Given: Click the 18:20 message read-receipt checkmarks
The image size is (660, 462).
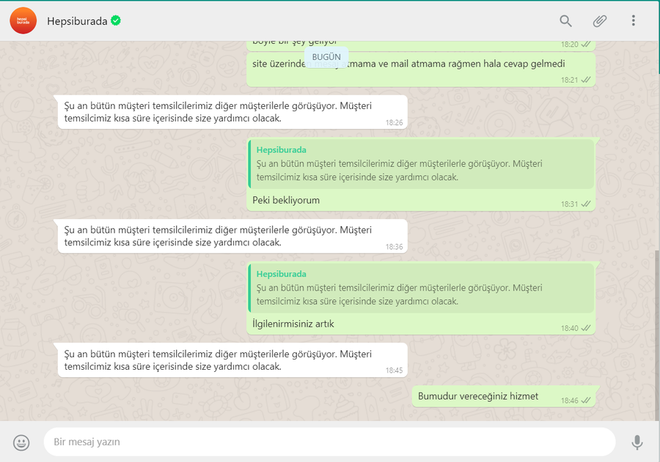Looking at the screenshot, I should coord(585,44).
